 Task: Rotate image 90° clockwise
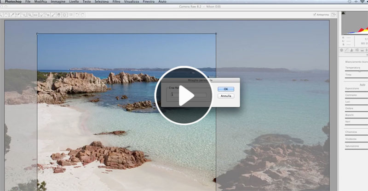[x=83, y=15]
